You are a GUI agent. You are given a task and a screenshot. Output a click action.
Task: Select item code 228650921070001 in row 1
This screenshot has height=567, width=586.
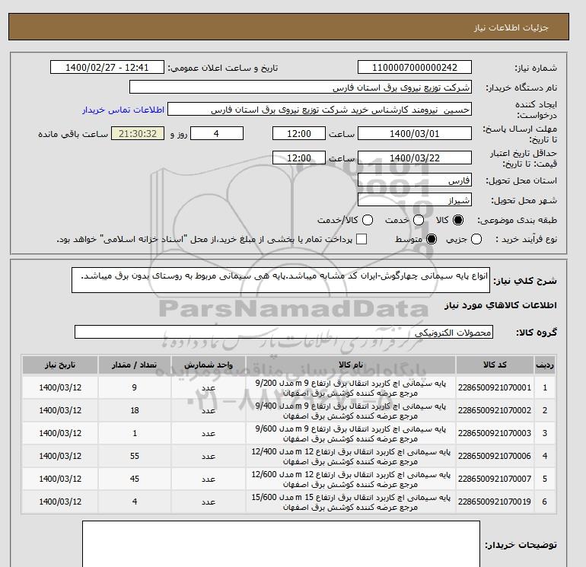(x=495, y=387)
